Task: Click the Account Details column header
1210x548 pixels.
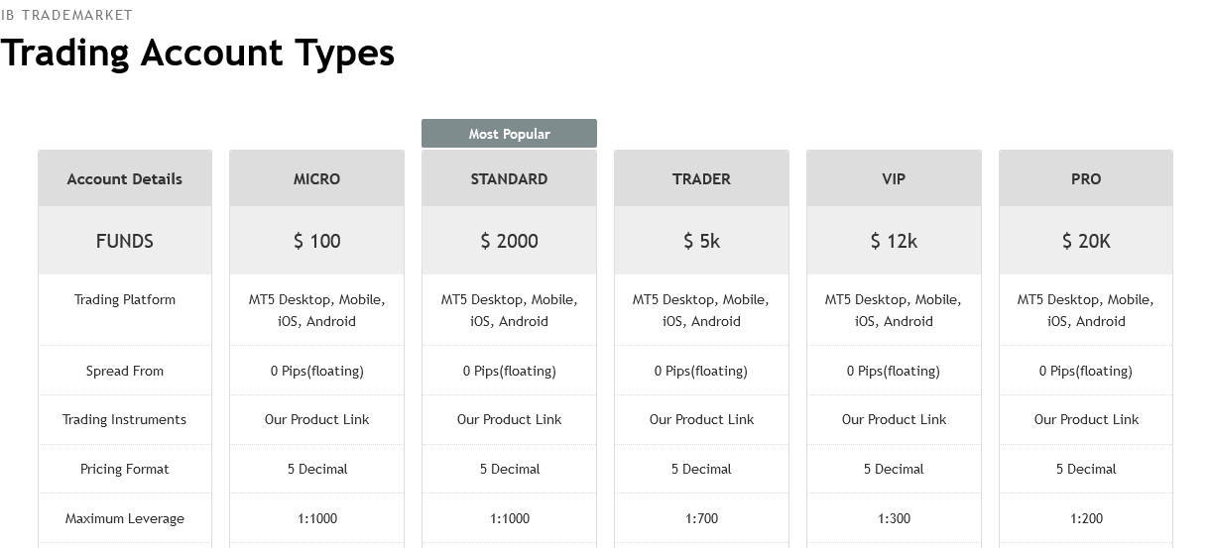Action: pos(125,179)
